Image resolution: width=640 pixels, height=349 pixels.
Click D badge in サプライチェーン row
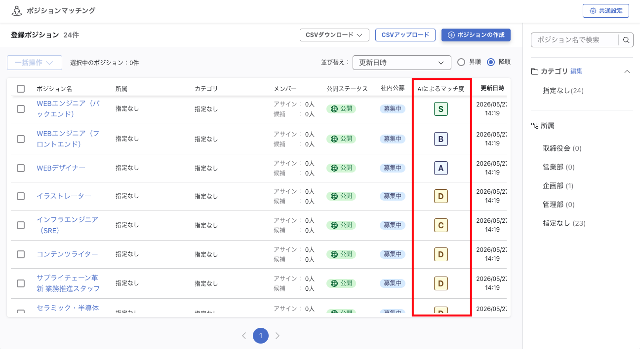[x=441, y=283]
